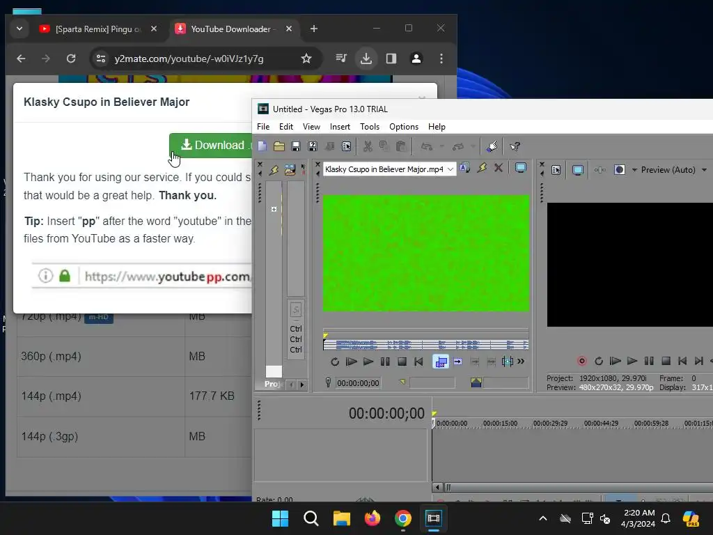
Task: Toggle Preview on External Monitor icon
Action: tap(577, 170)
